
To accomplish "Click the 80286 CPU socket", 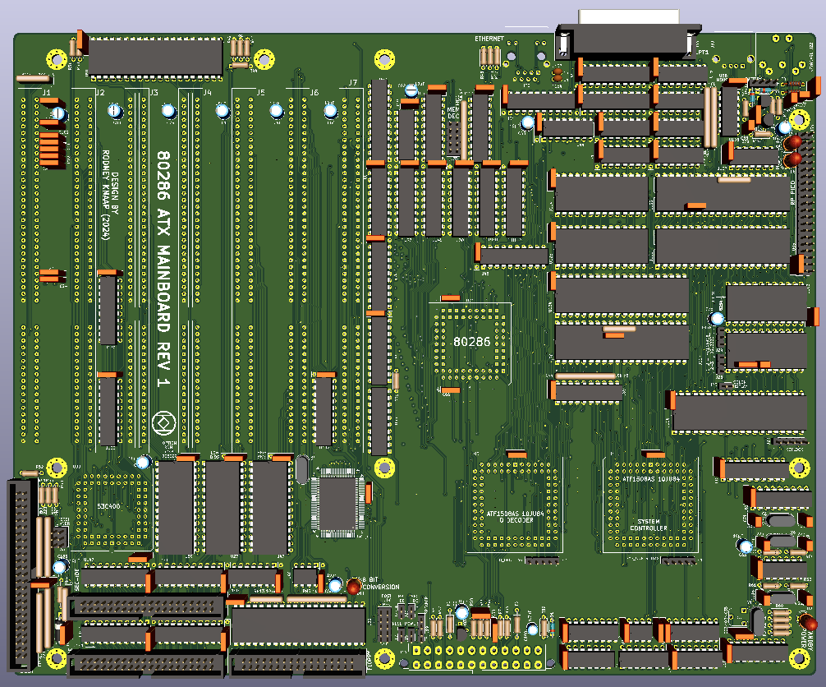I will coord(470,343).
